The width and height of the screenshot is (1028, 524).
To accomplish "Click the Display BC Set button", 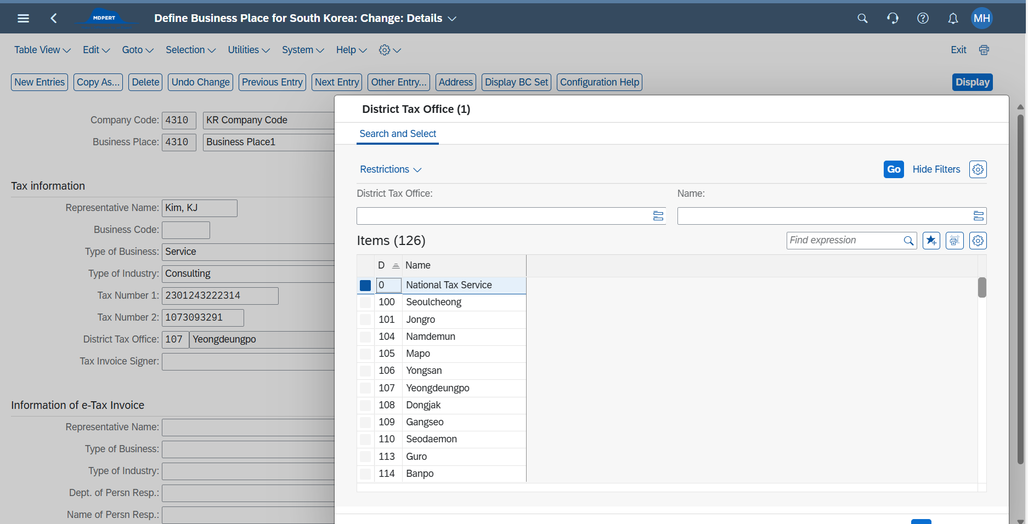I will click(x=516, y=82).
